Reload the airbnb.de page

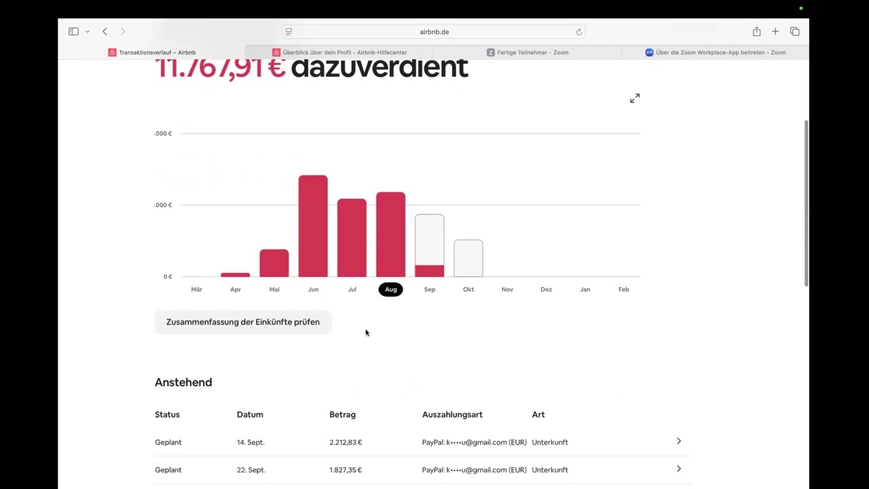[579, 32]
